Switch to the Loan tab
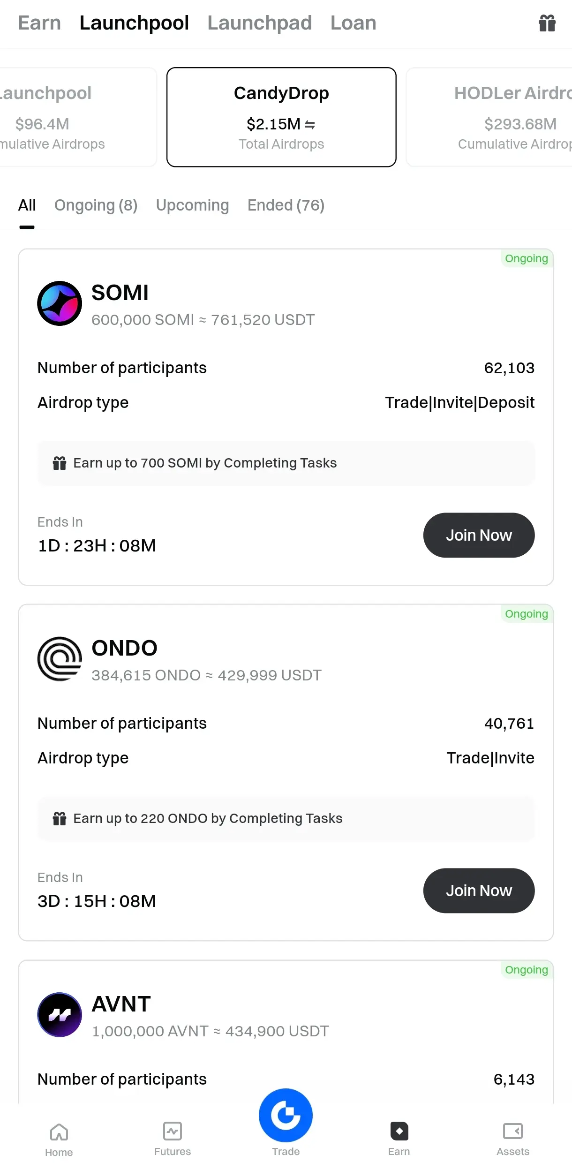Screen dimensions: 572x1170 coord(354,23)
